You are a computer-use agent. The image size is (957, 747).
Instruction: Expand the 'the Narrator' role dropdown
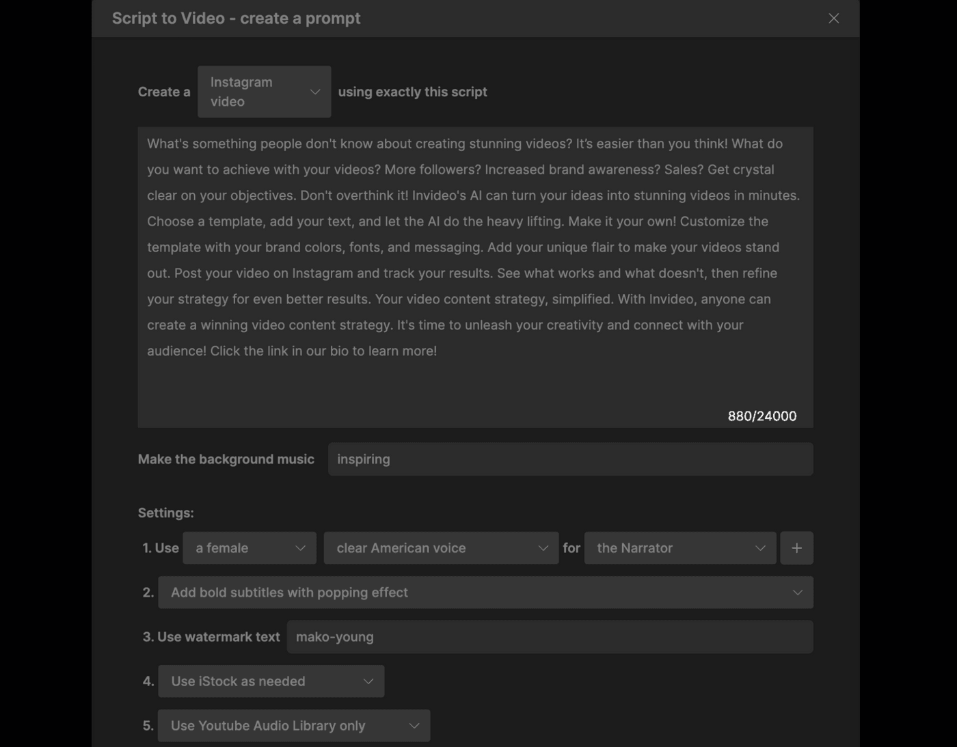tap(679, 547)
